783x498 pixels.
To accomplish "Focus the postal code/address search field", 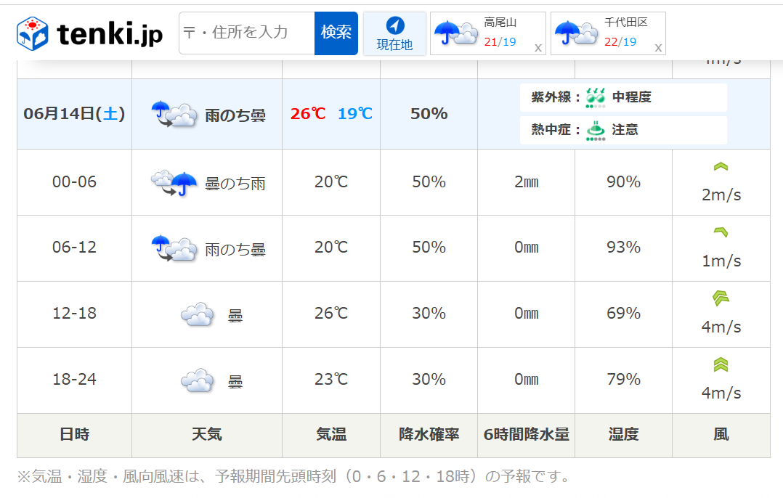I will 247,33.
